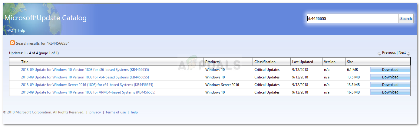The image size is (420, 127).
Task: Download the ARM64-based Systems update
Action: [390, 92]
